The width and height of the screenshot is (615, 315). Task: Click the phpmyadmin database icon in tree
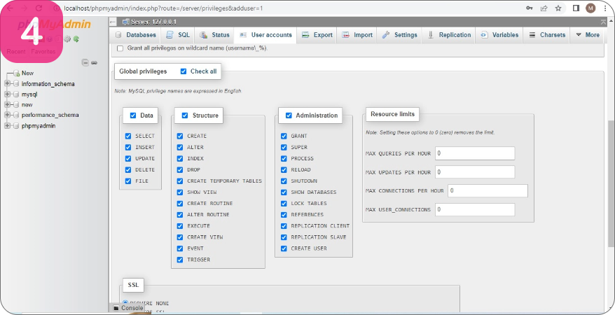pos(16,126)
